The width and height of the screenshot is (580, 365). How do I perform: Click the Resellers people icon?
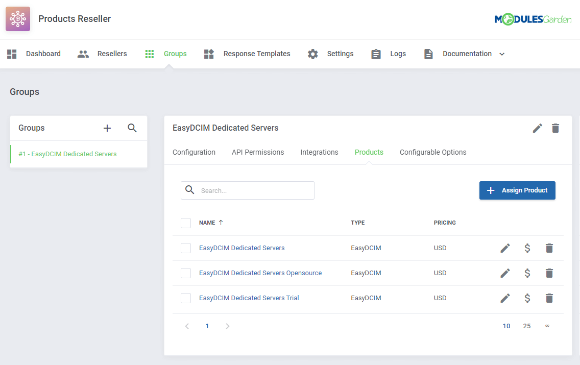[x=83, y=54]
